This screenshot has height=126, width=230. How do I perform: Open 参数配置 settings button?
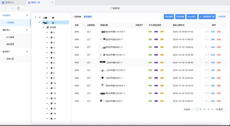click(x=222, y=17)
